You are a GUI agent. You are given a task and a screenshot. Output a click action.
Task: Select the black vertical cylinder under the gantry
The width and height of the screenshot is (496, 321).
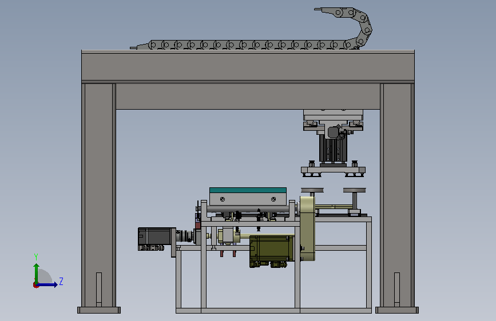[333, 148]
